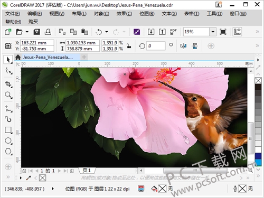Open the 19% zoom level dropdown
This screenshot has width=264, height=198.
pyautogui.click(x=213, y=32)
